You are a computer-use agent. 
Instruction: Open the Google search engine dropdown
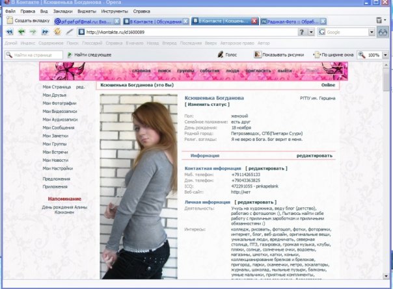372,32
